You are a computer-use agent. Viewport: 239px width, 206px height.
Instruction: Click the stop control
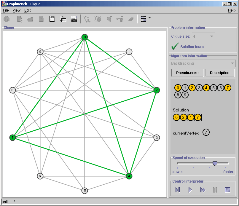[227, 190]
